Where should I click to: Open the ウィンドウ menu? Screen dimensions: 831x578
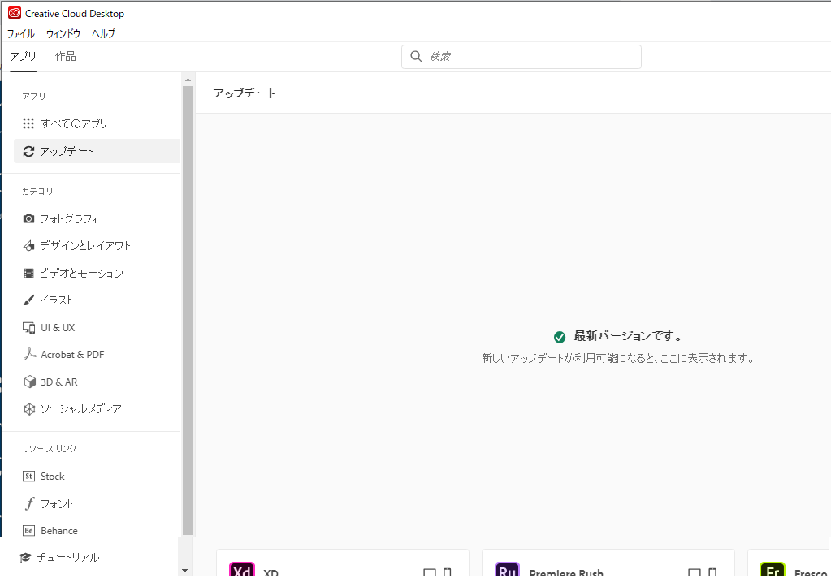point(63,33)
